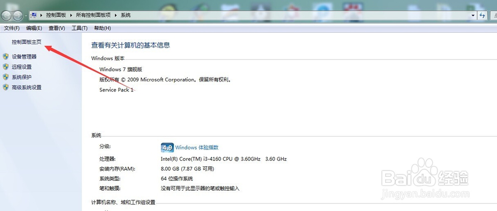The image size is (497, 211).
Task: Expand the arrow after 所有控制面板项 breadcrumb
Action: pyautogui.click(x=116, y=15)
